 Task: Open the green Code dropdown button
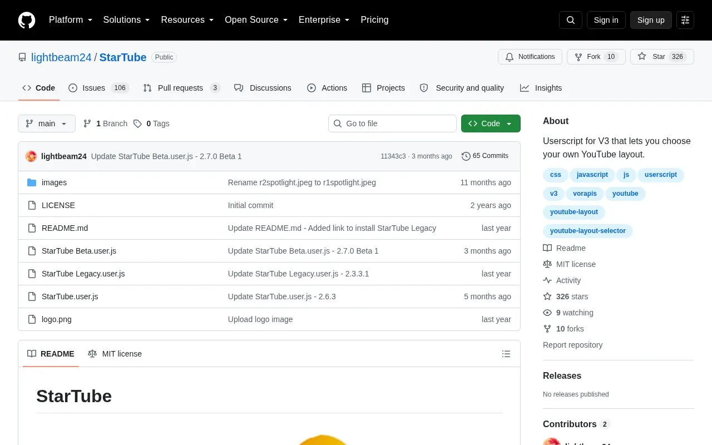pyautogui.click(x=491, y=123)
